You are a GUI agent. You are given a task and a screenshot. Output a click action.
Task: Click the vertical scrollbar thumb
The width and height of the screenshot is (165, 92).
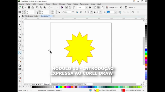tap(144, 51)
